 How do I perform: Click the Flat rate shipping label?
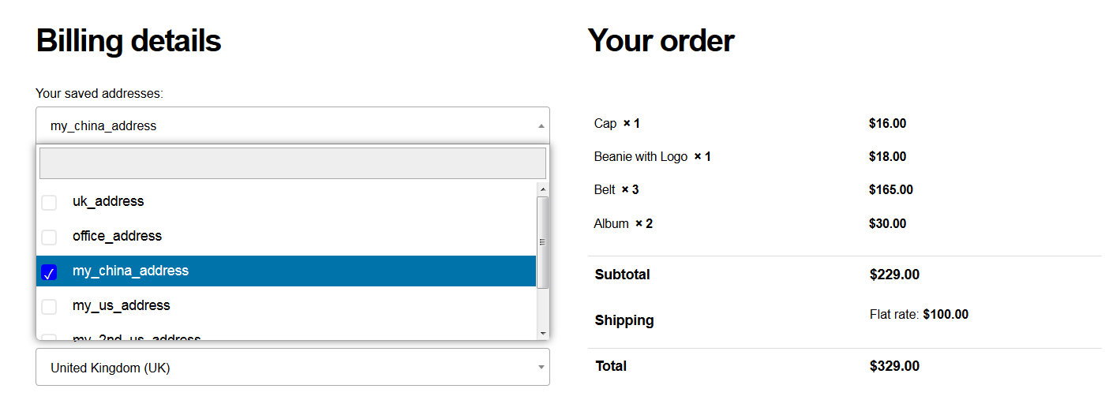(893, 315)
